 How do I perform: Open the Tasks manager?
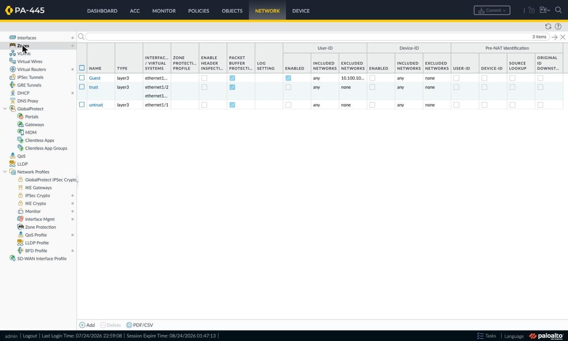click(487, 336)
